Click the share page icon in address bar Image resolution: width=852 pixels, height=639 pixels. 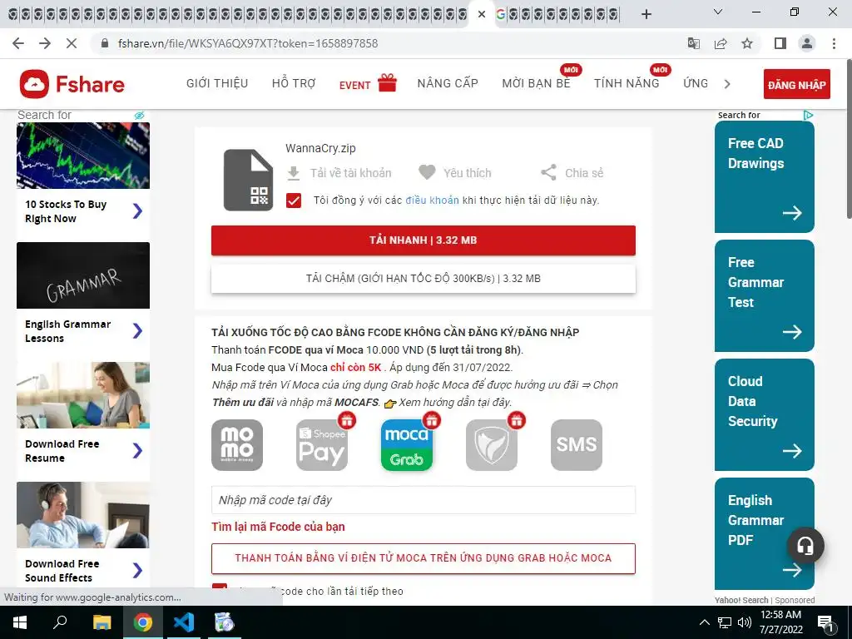(x=721, y=43)
